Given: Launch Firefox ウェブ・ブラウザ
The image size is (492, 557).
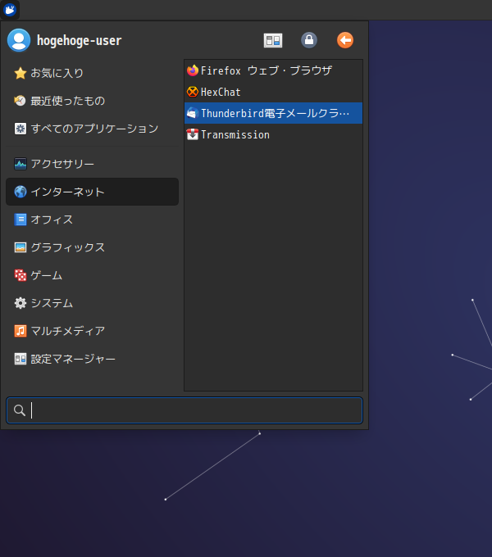Looking at the screenshot, I should 273,70.
